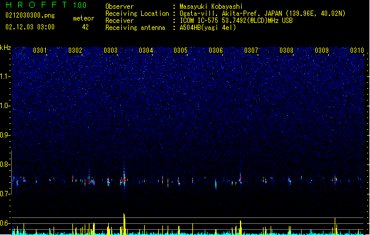370x235 pixels.
Task: Click the 0303 time marker
Action: click(x=111, y=51)
